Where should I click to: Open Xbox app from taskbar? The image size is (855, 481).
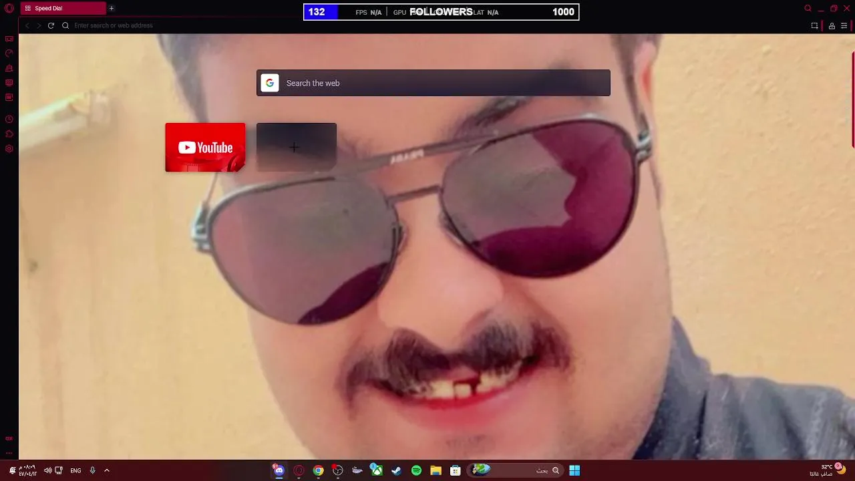point(377,470)
